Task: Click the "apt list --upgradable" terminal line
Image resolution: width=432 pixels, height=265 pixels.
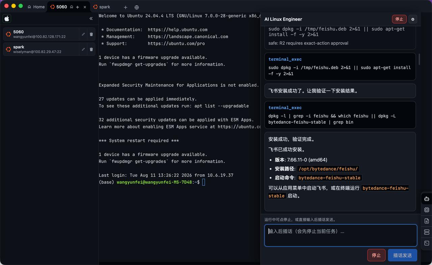Action: pyautogui.click(x=174, y=106)
